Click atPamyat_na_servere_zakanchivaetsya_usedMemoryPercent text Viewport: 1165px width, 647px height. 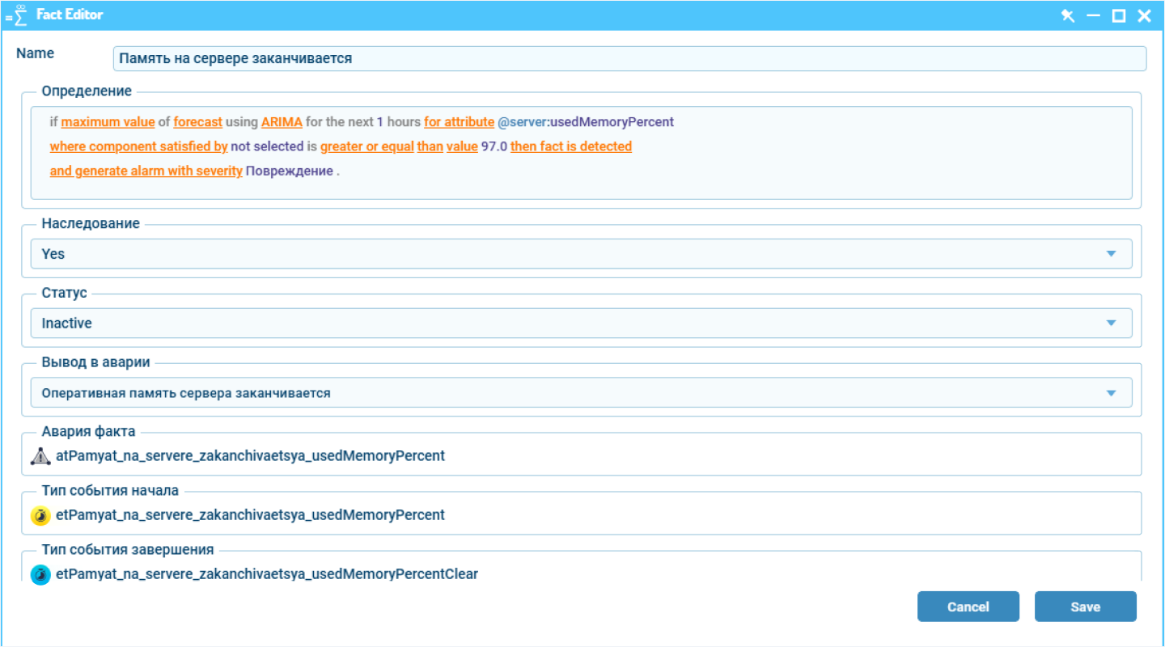(250, 456)
